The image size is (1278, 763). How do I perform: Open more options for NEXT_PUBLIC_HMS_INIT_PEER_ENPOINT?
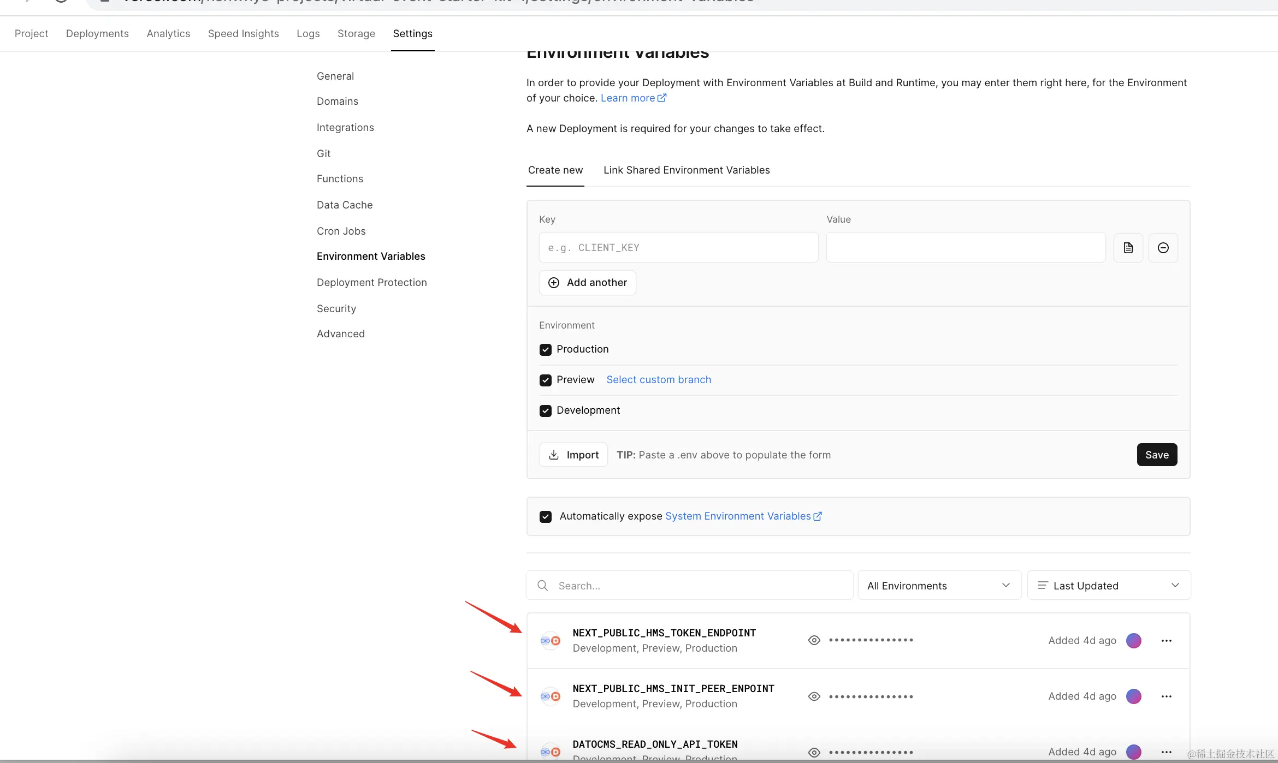pyautogui.click(x=1166, y=696)
